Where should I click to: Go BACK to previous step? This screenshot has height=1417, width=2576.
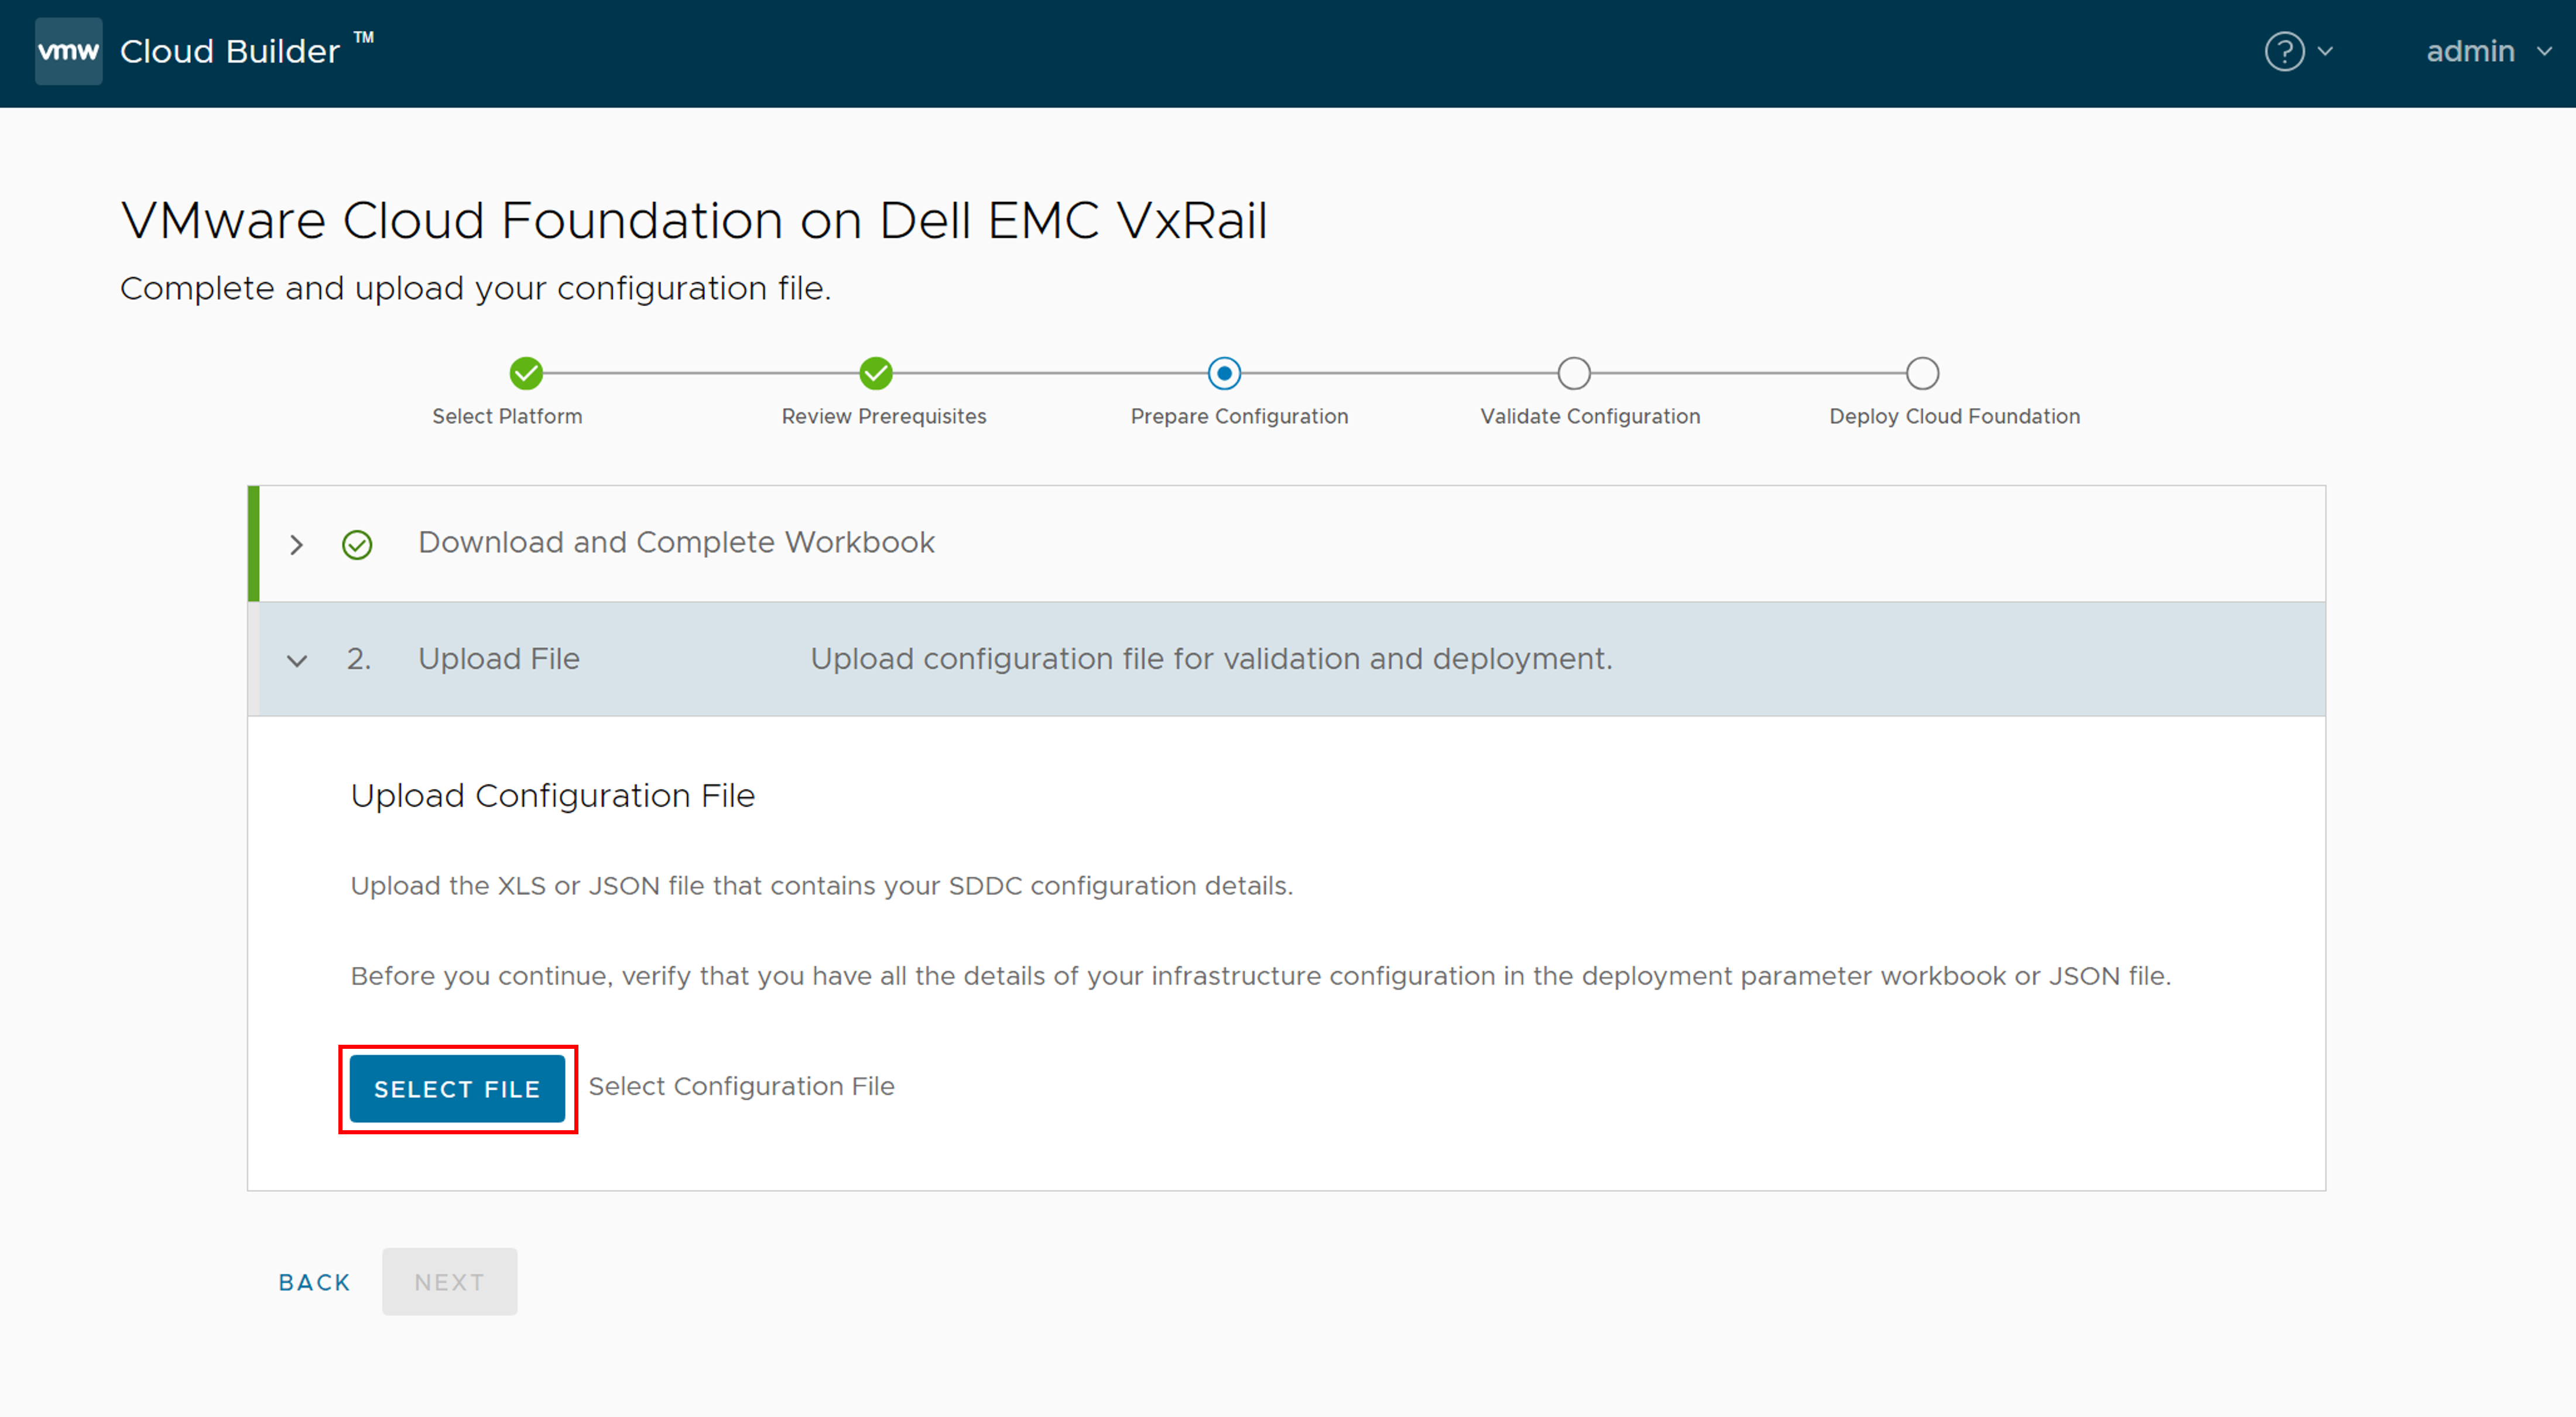(x=315, y=1283)
